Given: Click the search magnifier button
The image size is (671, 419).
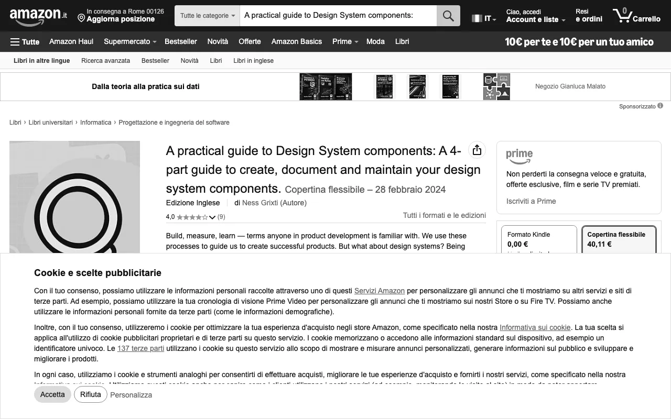Looking at the screenshot, I should [x=448, y=16].
